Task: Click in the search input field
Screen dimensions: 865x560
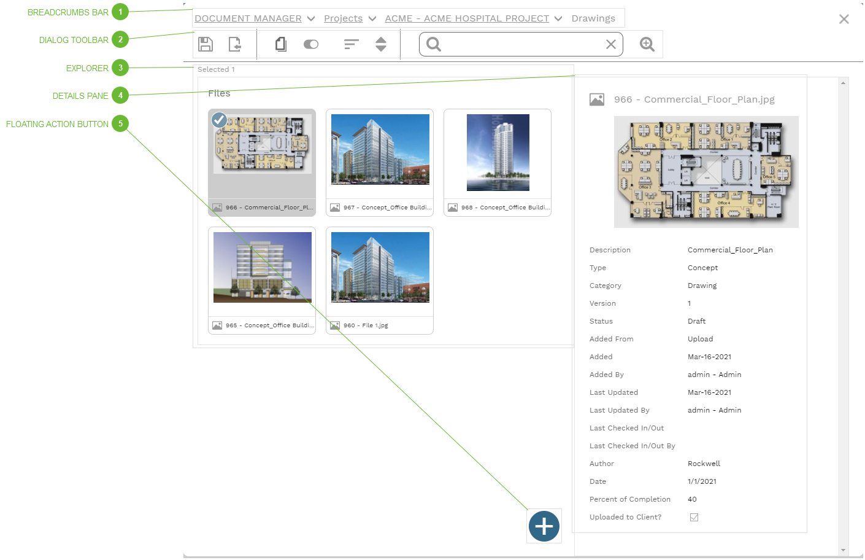Action: coord(521,44)
